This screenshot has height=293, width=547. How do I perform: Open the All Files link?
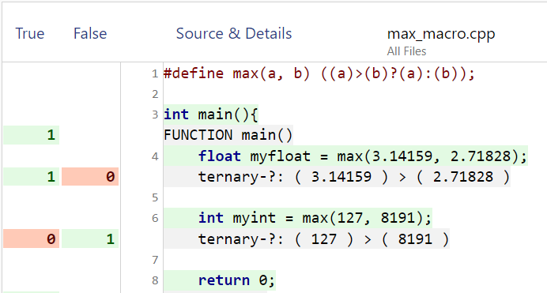click(x=406, y=51)
